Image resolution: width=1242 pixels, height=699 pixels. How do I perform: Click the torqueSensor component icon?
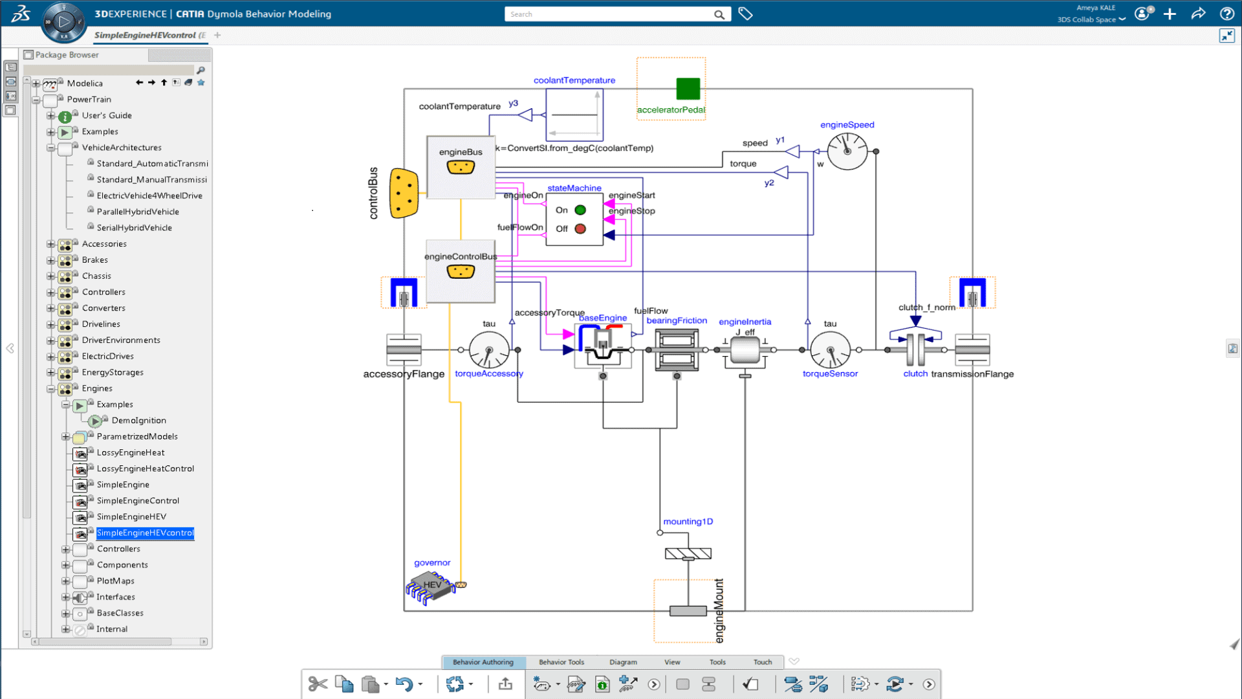tap(828, 348)
